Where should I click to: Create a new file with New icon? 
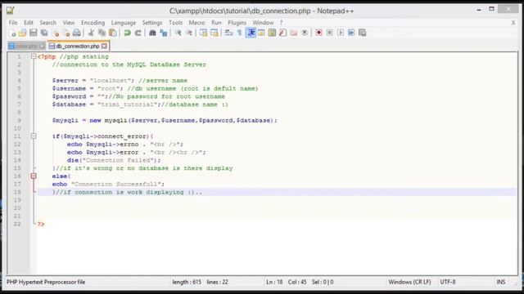pyautogui.click(x=12, y=33)
